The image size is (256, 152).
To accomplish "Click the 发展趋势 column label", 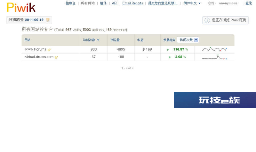I will tap(169, 40).
